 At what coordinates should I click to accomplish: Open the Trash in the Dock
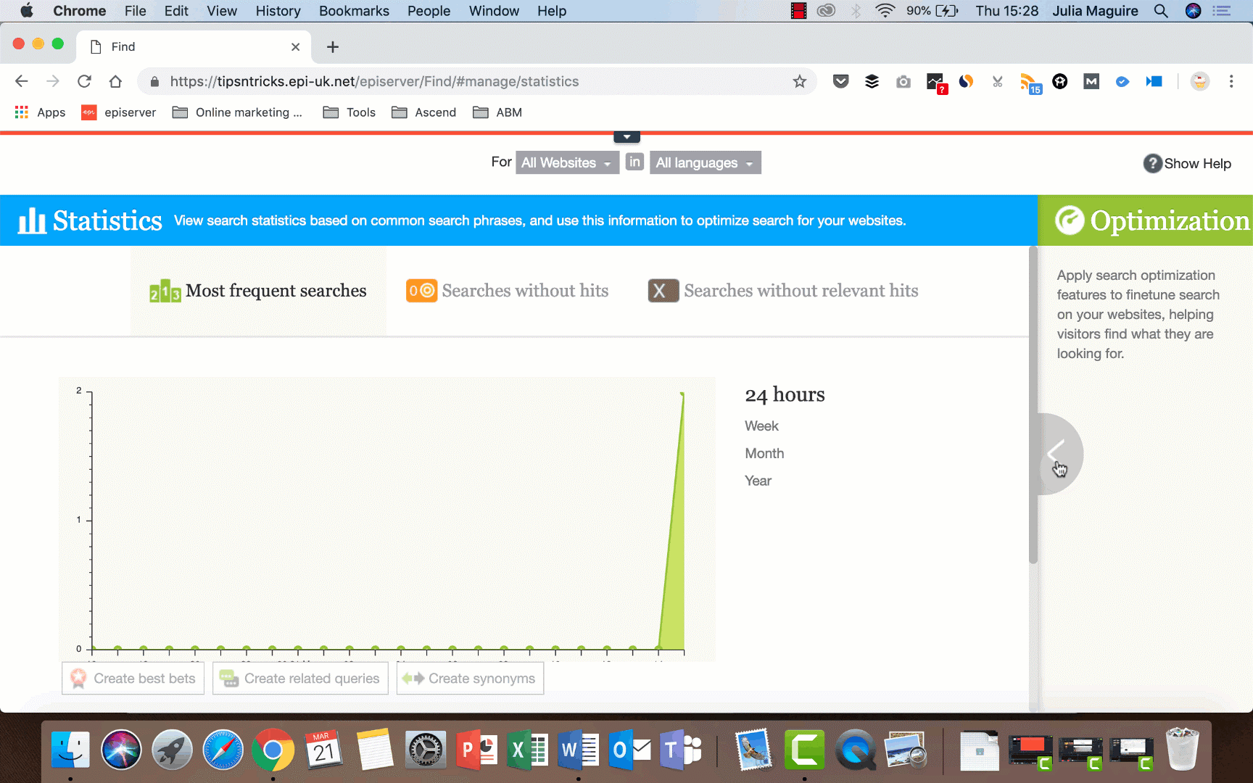tap(1182, 749)
